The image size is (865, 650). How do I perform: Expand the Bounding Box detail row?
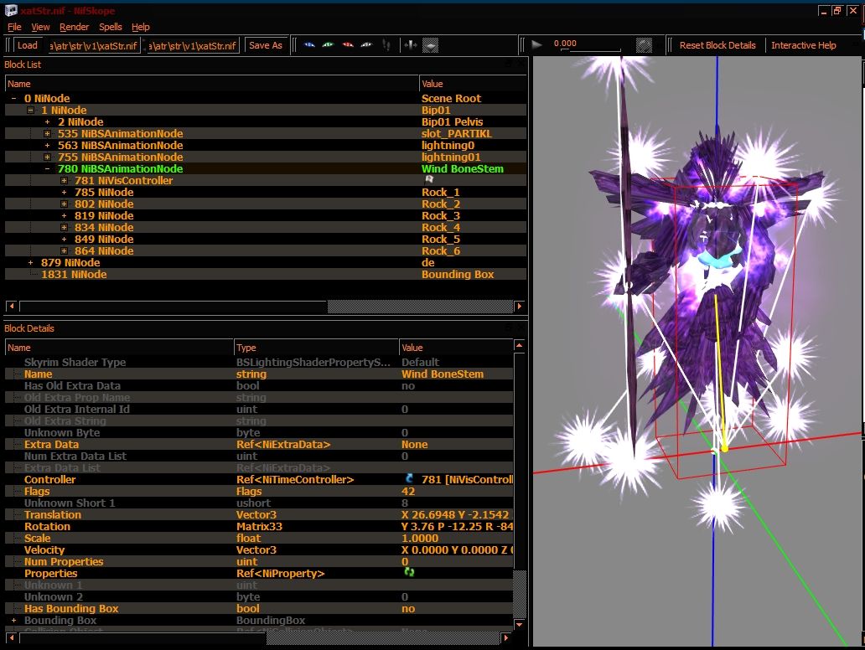coord(13,620)
